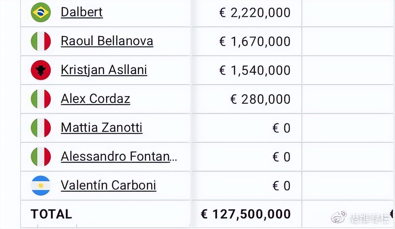Select the € 1,670,000 salary cell
This screenshot has height=229, width=395.
coord(255,42)
